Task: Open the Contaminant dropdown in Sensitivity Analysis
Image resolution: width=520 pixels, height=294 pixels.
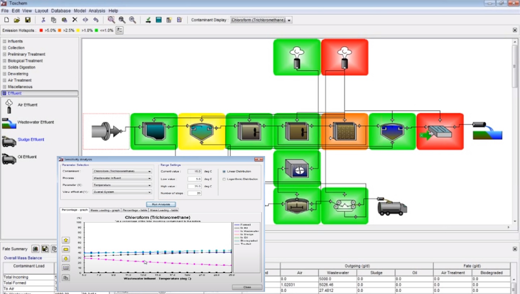Action: point(122,171)
